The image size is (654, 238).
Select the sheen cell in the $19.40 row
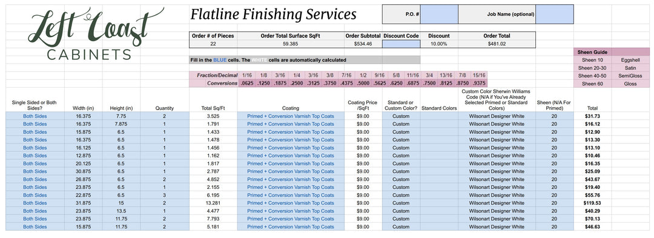(554, 188)
